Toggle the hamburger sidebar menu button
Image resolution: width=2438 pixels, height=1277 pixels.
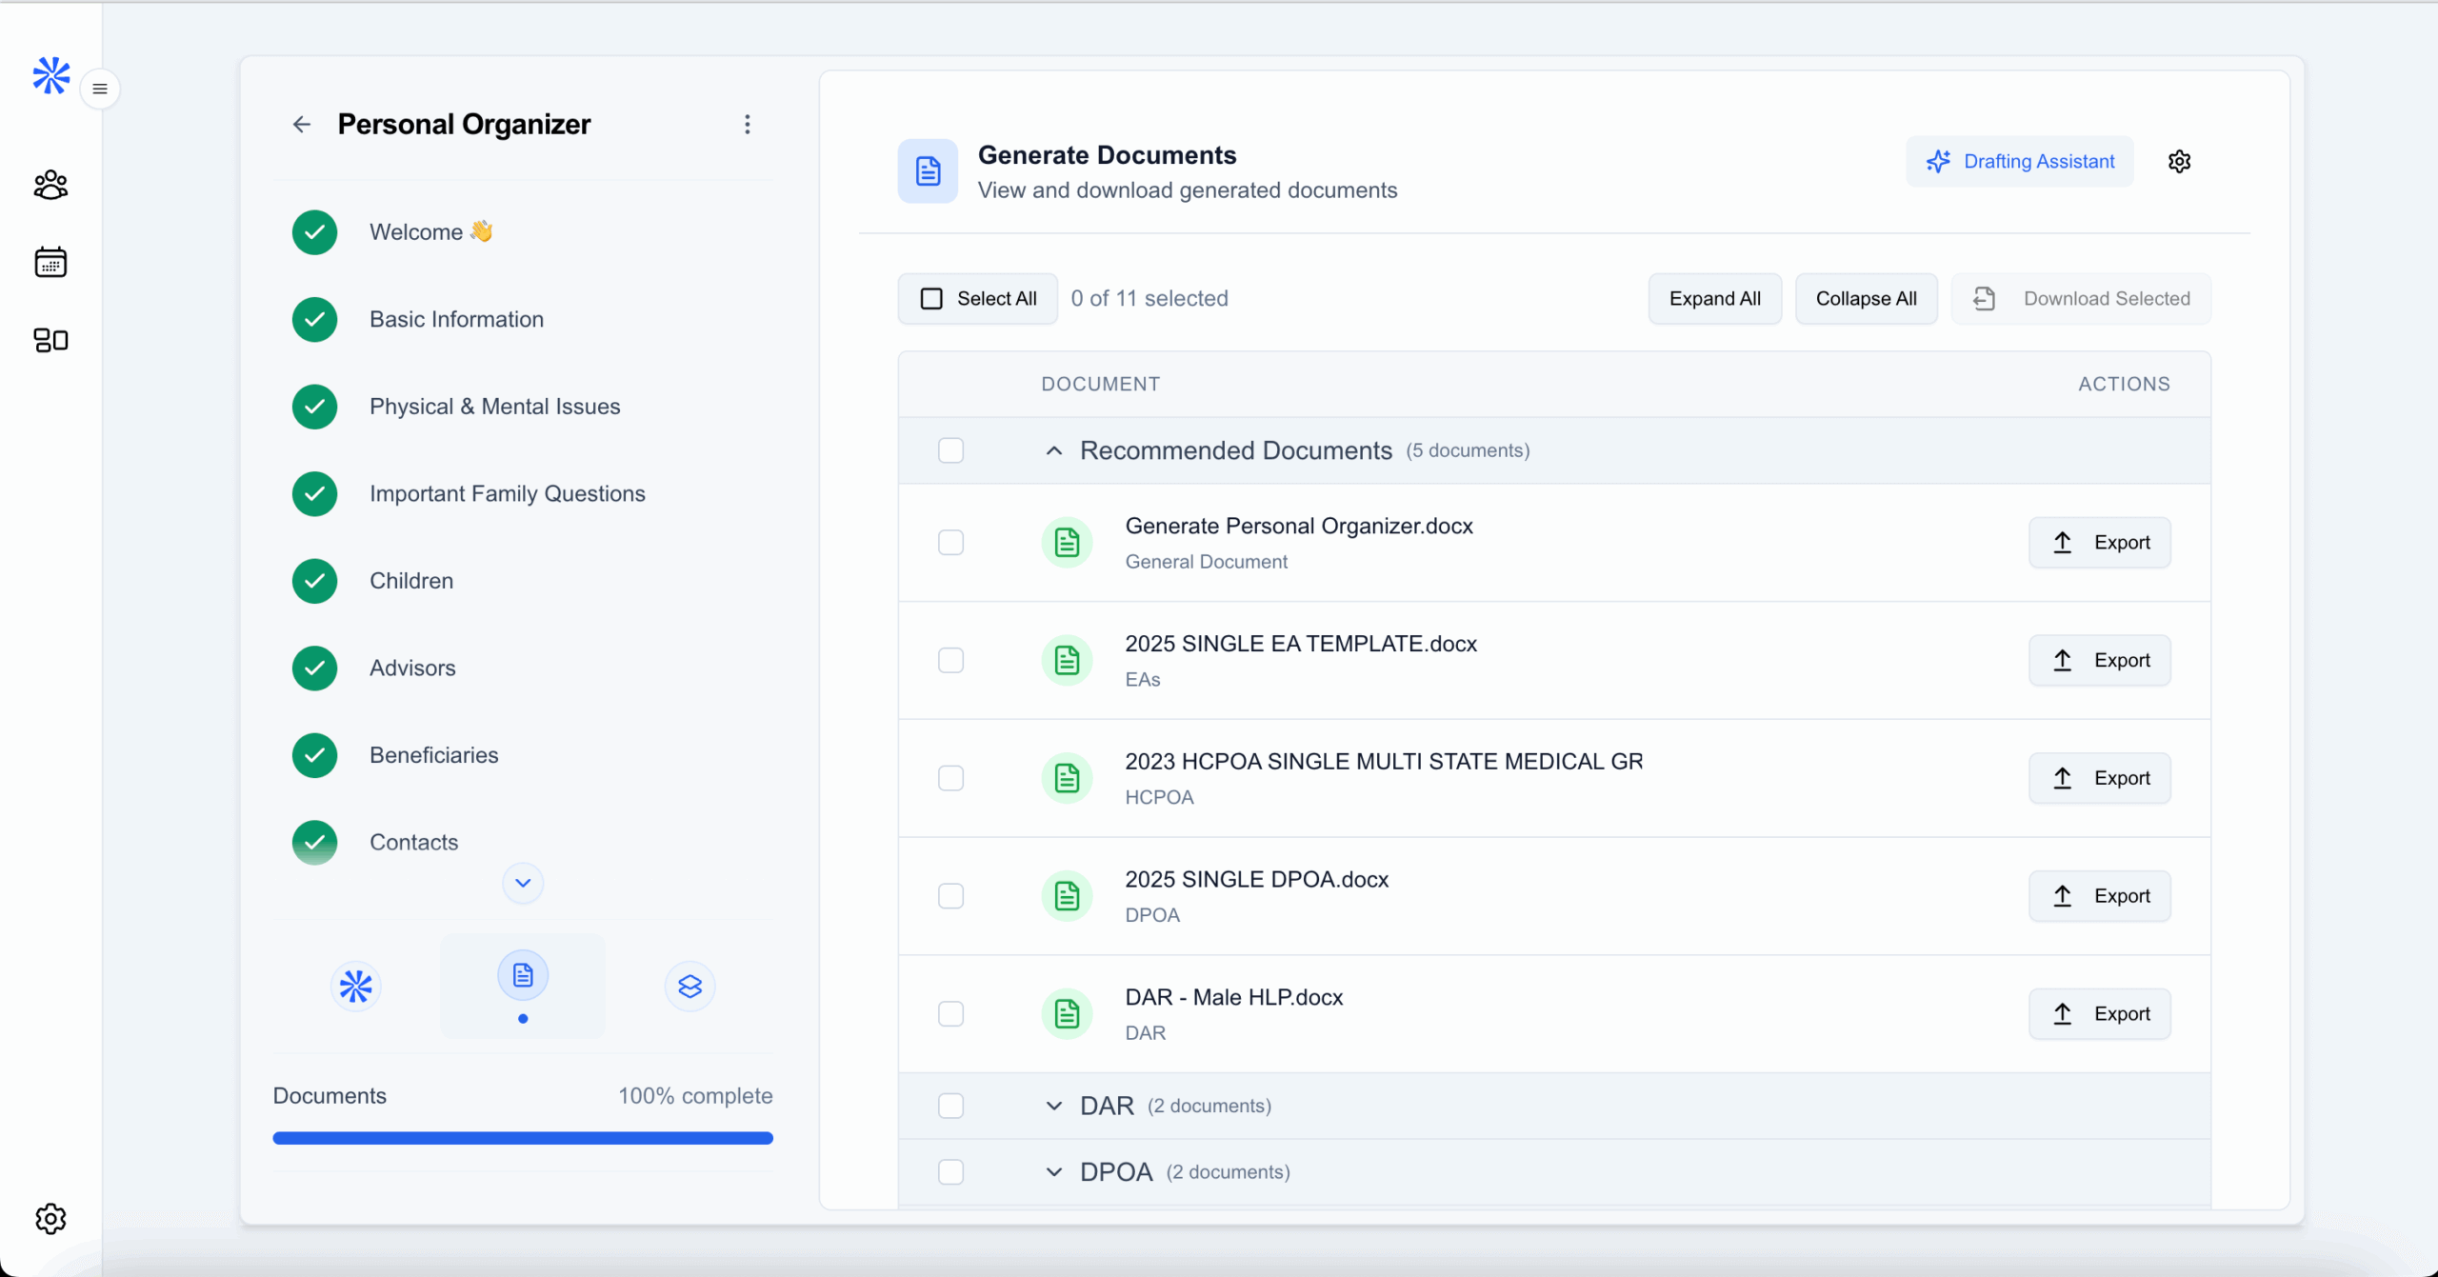[x=100, y=90]
